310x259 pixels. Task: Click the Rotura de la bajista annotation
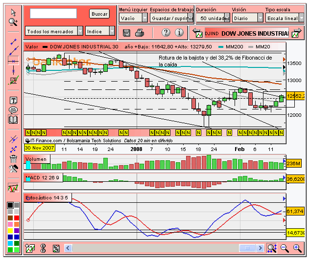pos(215,61)
